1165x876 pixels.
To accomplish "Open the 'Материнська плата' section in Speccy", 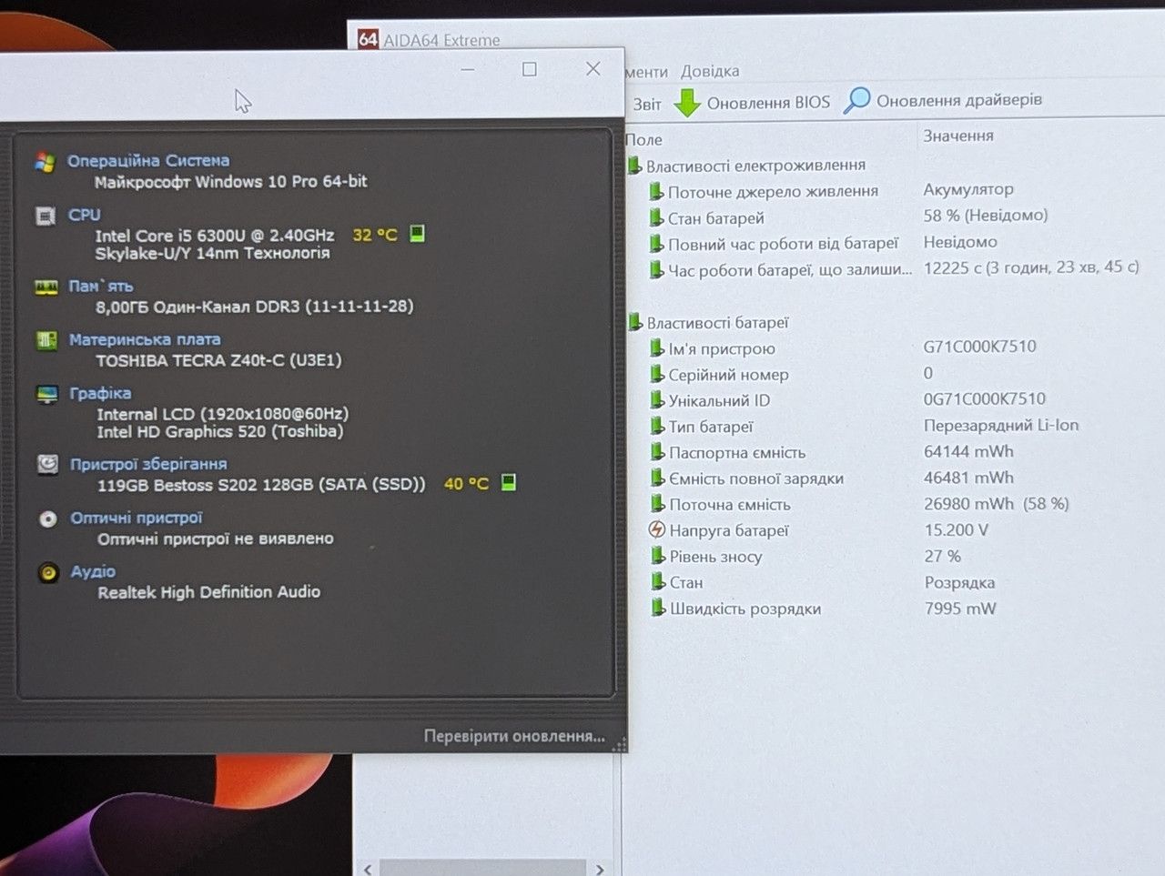I will coord(145,339).
